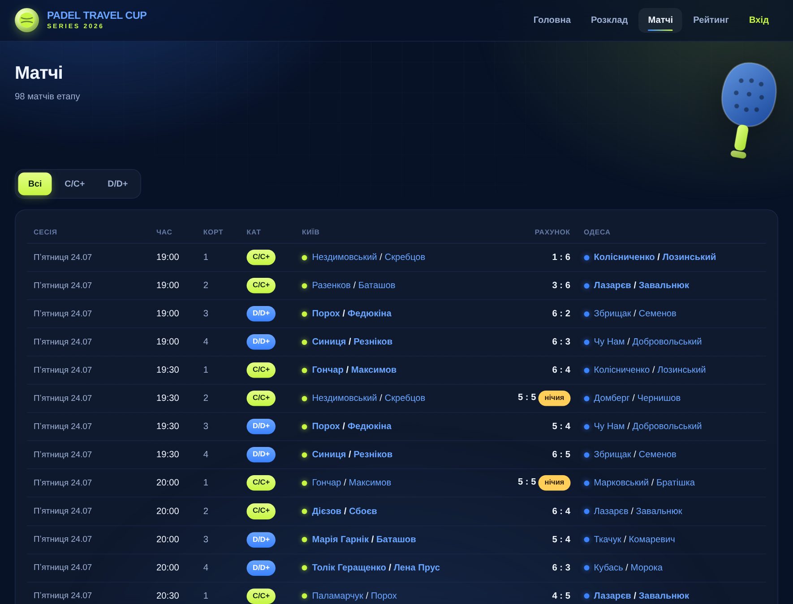Screen dimensions: 793x604
Task: Click the нічия badge in Нездимовський vs Домберг row
Action: [x=554, y=398]
